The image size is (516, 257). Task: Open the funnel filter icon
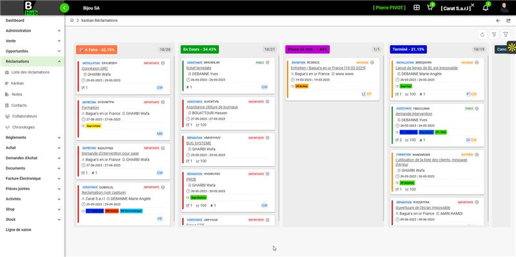click(x=506, y=35)
